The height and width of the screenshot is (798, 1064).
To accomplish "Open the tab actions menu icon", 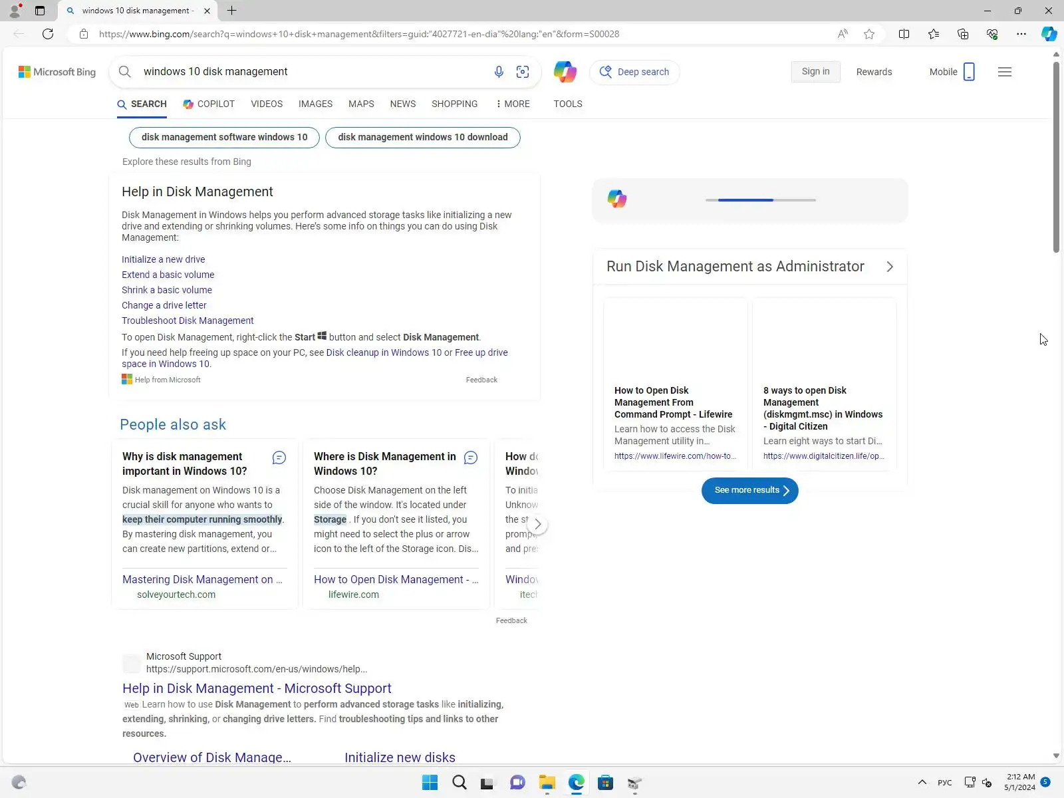I will pos(40,11).
